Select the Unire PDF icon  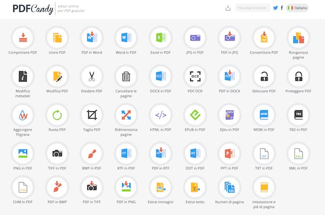(57, 37)
